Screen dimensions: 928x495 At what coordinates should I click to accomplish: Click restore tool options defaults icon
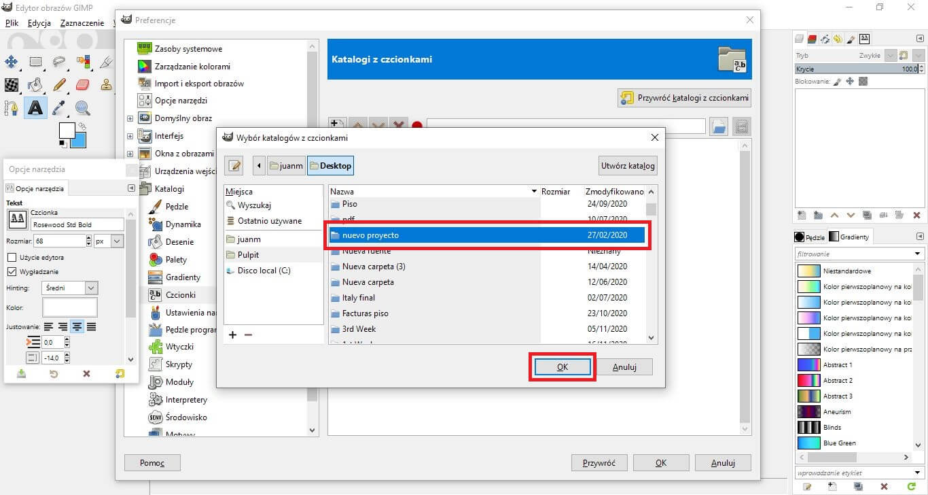click(120, 373)
